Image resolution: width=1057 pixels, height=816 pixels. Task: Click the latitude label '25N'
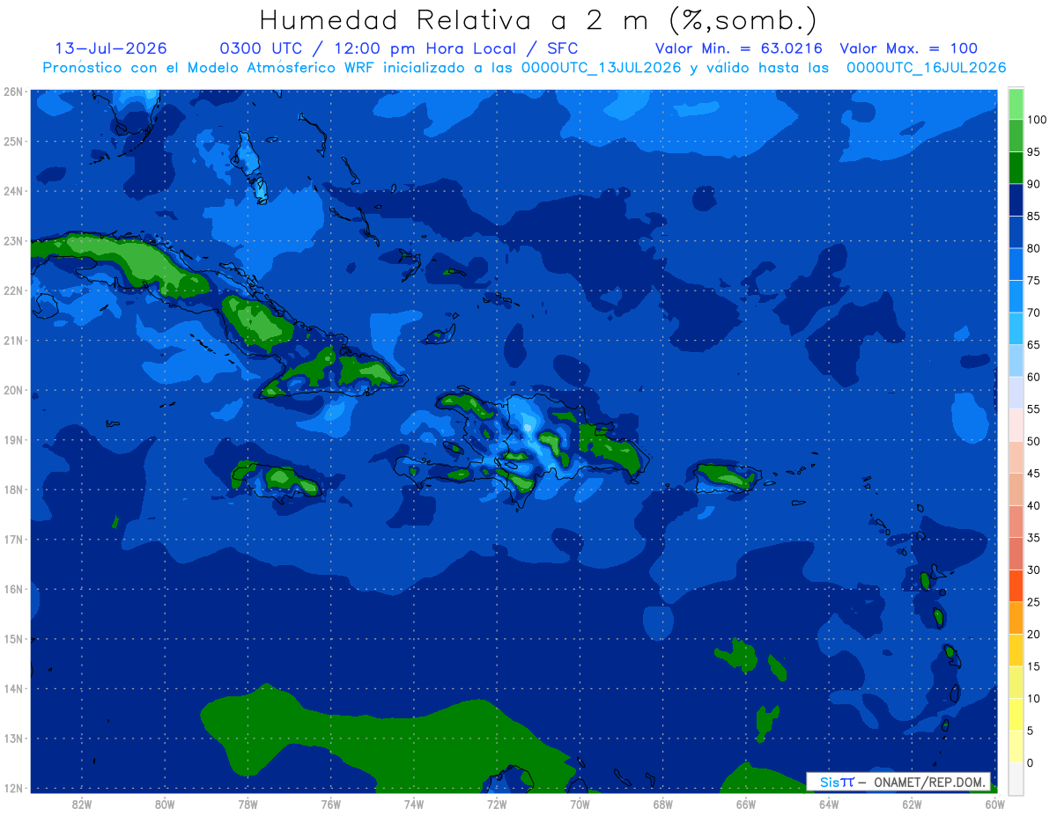[12, 141]
